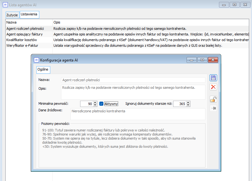
Task: Maximize the Konfiguracja agenta AI dialog
Action: click(202, 60)
